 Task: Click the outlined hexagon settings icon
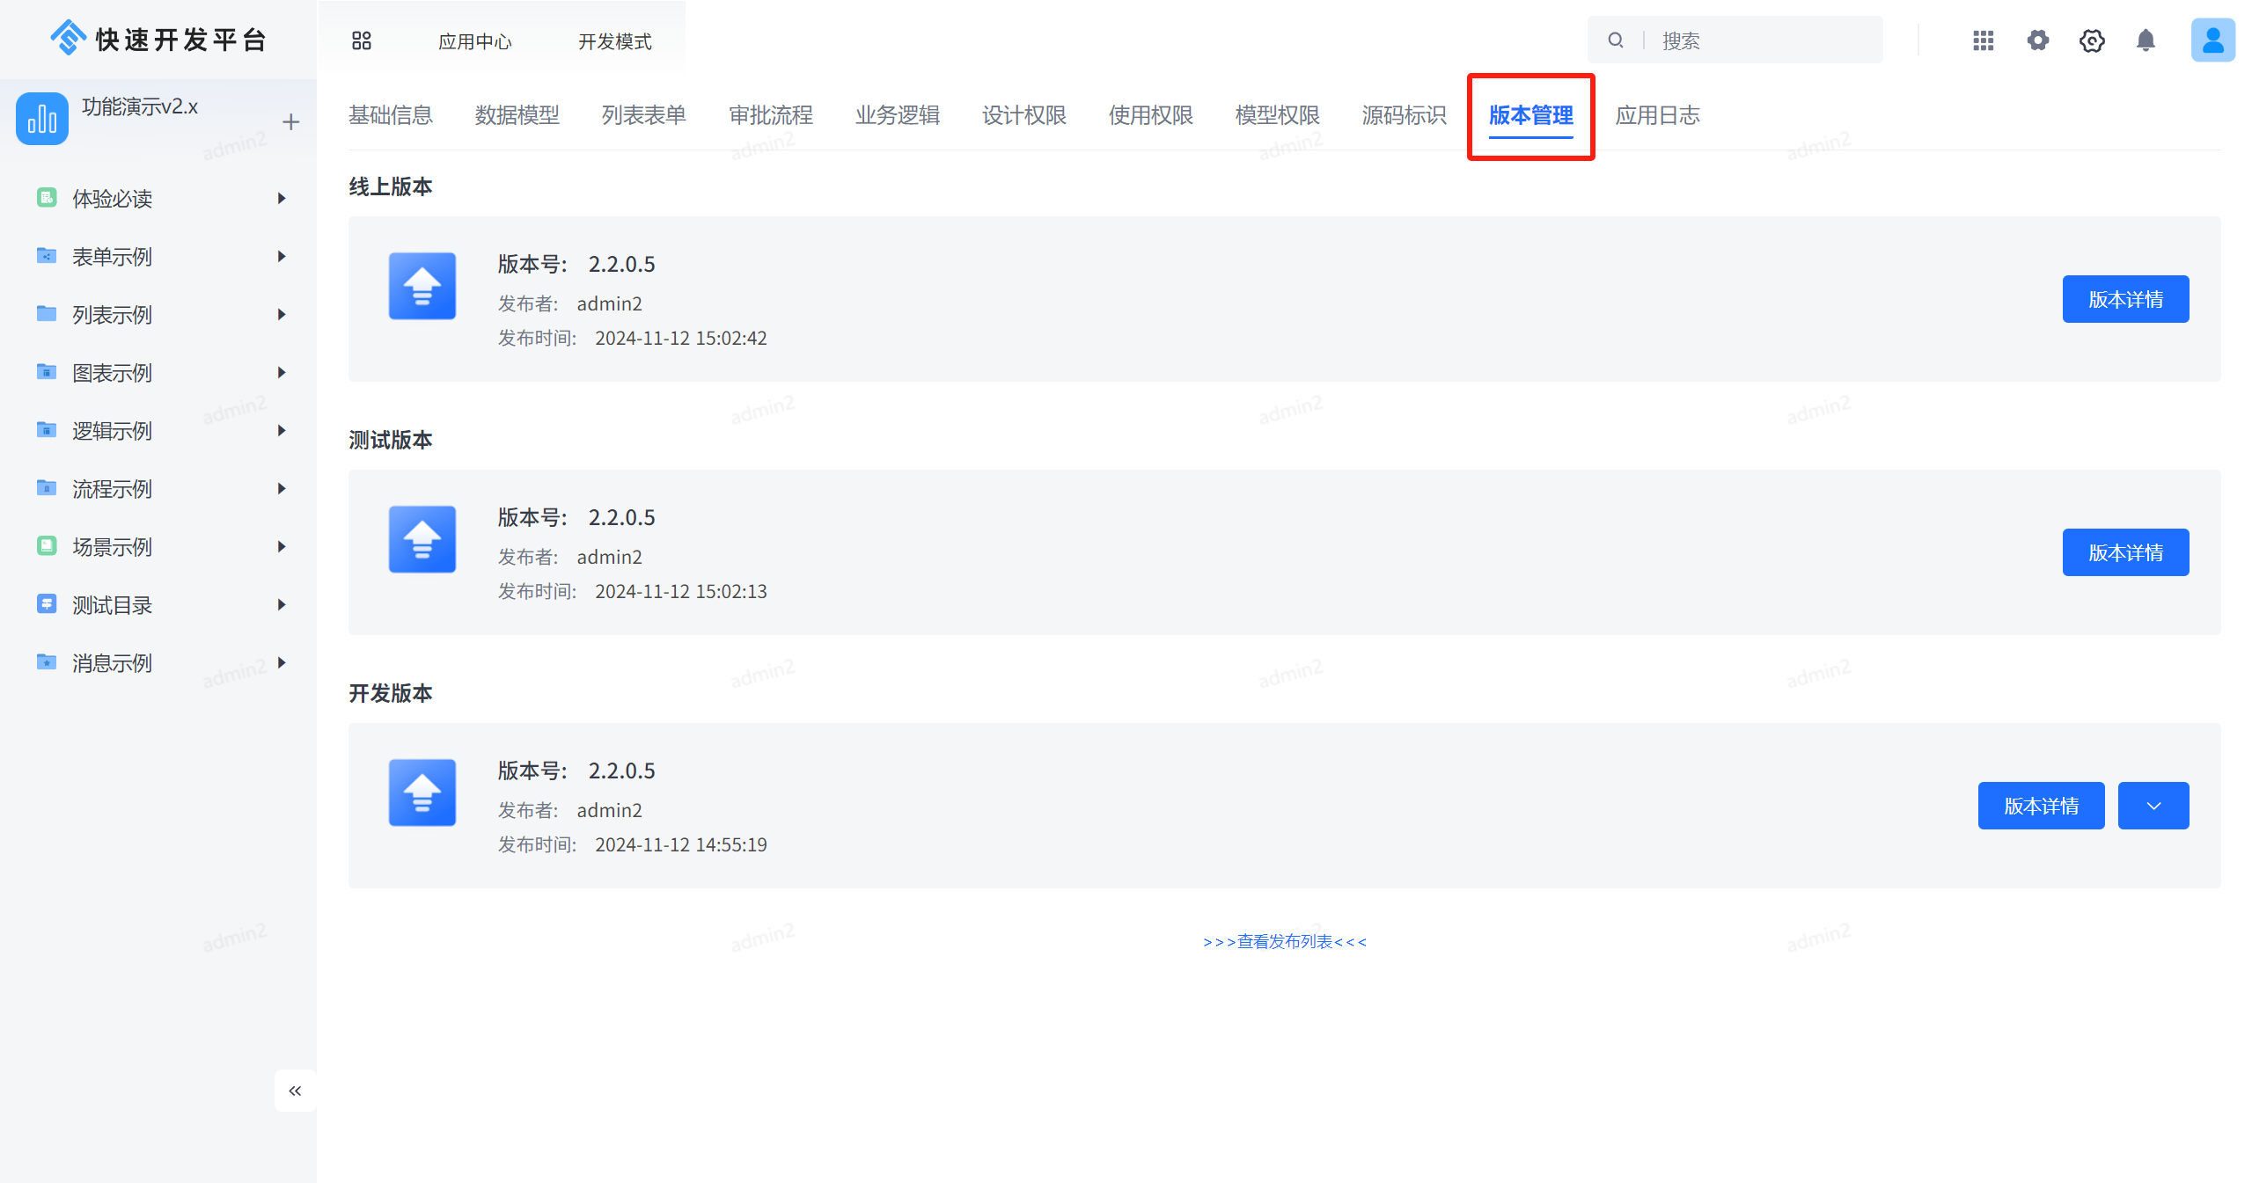[x=2092, y=40]
